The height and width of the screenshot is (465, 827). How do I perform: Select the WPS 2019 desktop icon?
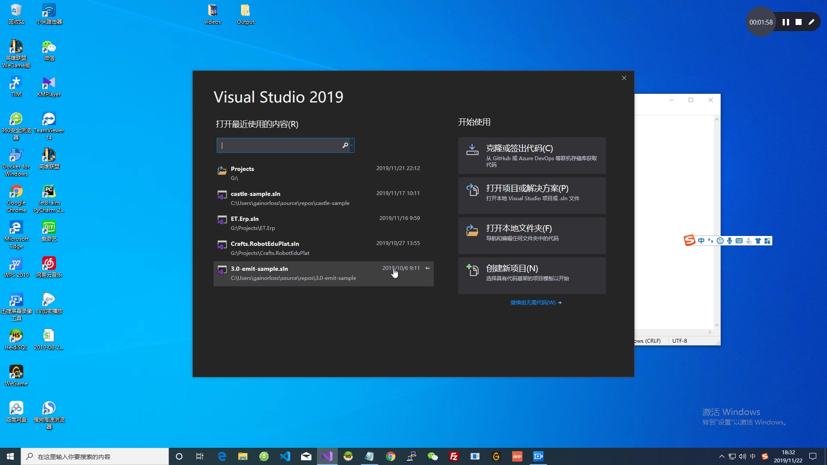pyautogui.click(x=16, y=267)
